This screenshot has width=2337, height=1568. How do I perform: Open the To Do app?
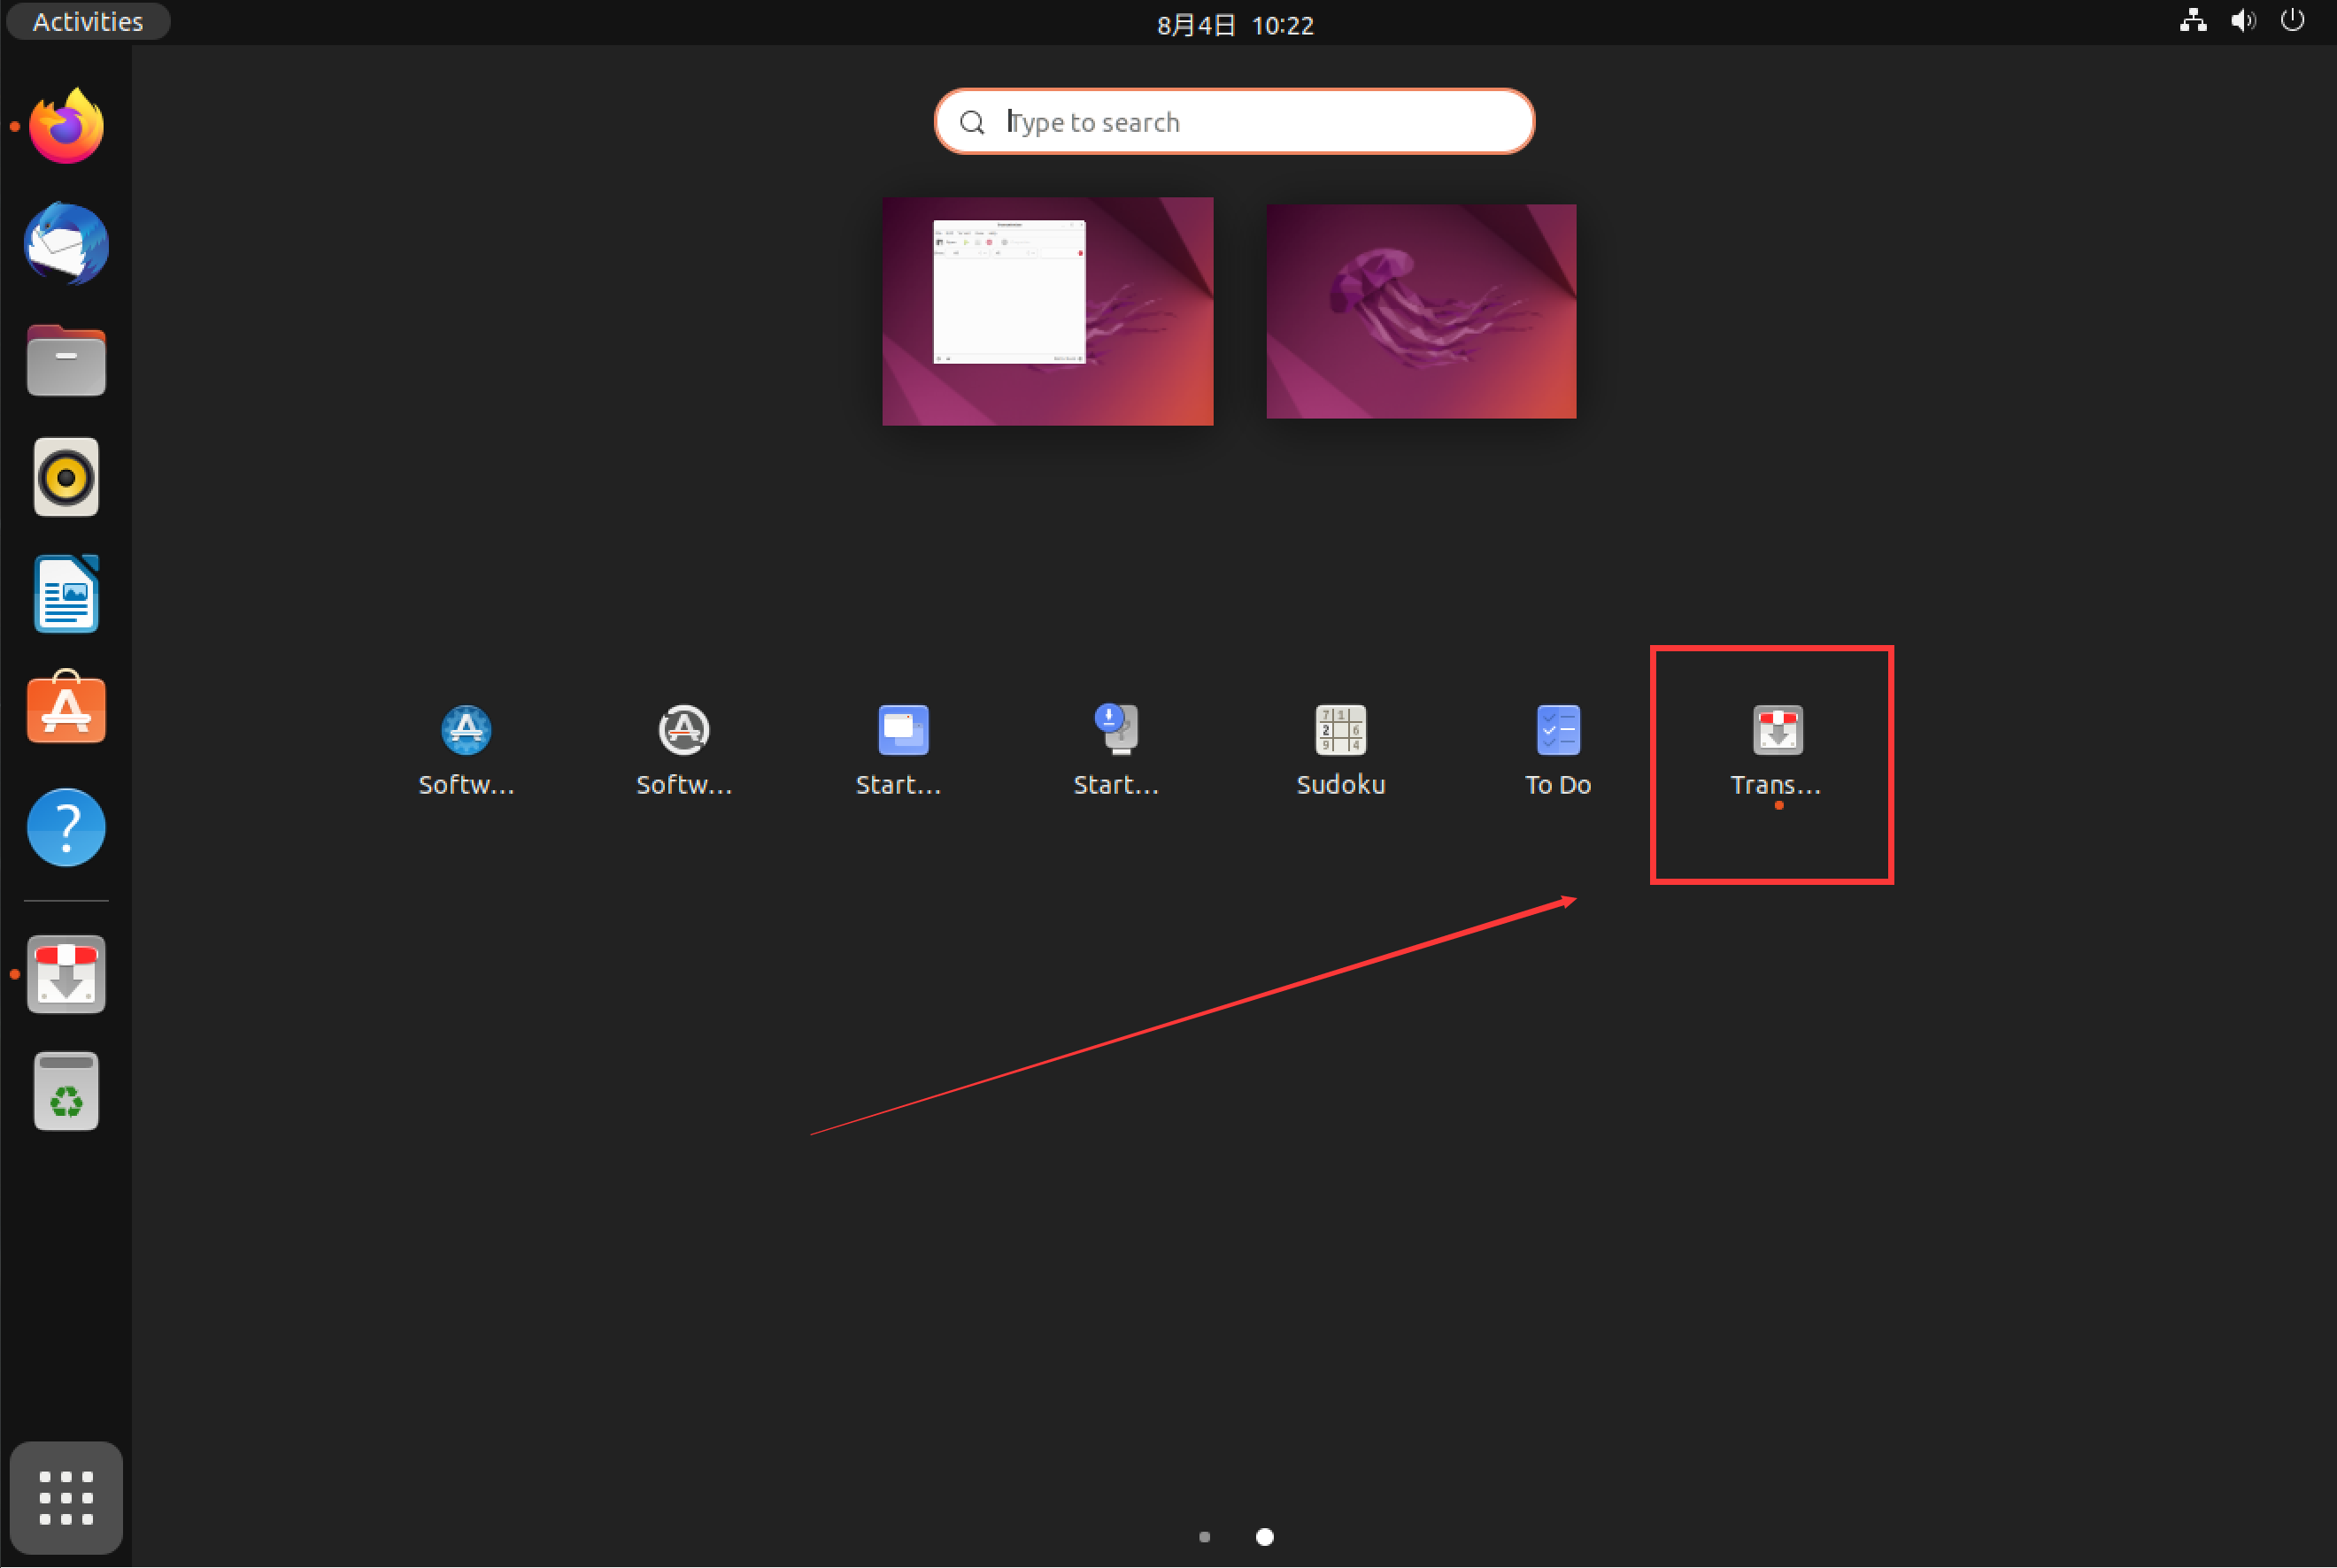click(x=1558, y=731)
